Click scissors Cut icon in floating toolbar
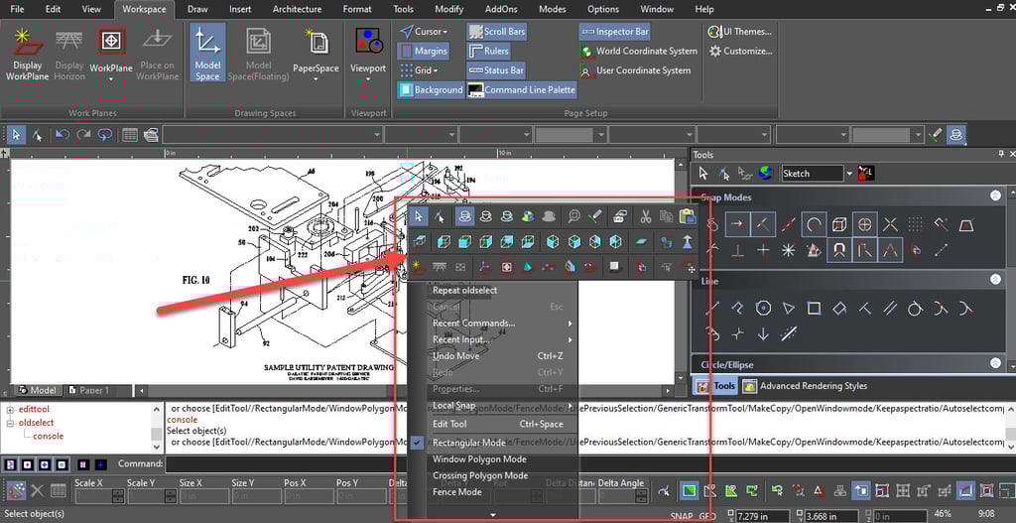This screenshot has height=523, width=1016. tap(645, 216)
